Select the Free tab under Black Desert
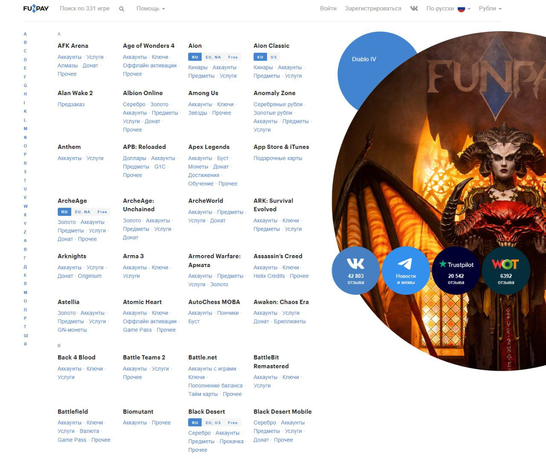 pyautogui.click(x=233, y=423)
